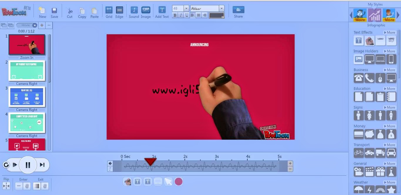The height and width of the screenshot is (195, 401).
Task: Open the Akbar font family dropdown
Action: tap(222, 8)
